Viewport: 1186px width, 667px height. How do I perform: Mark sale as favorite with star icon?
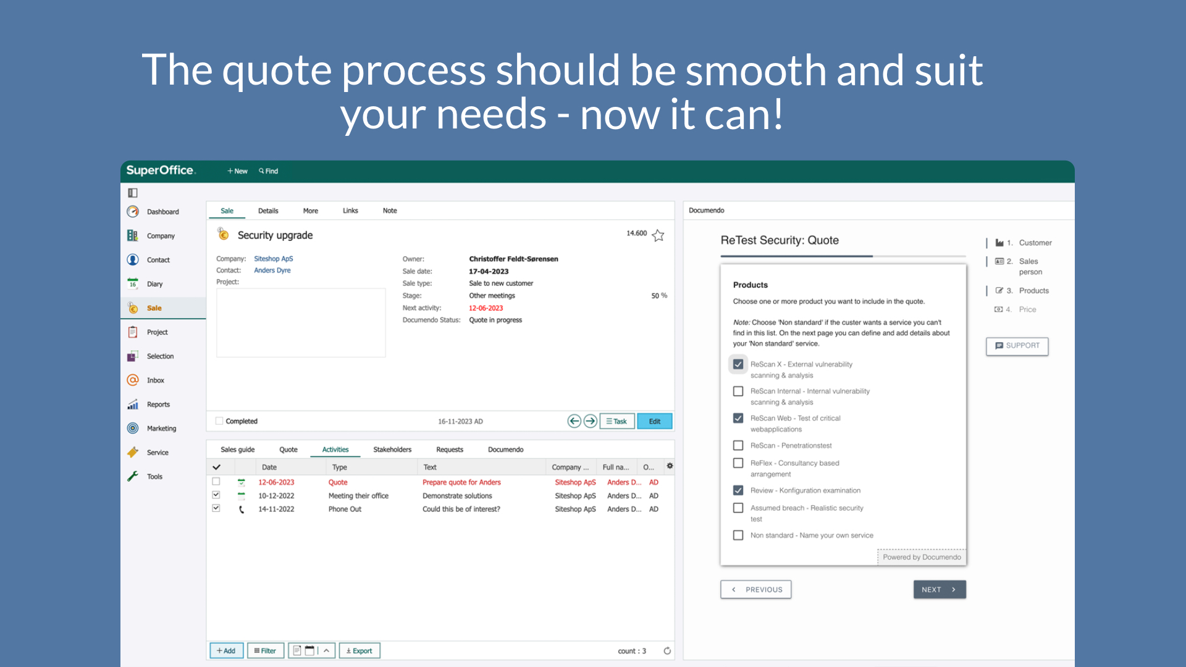[658, 235]
